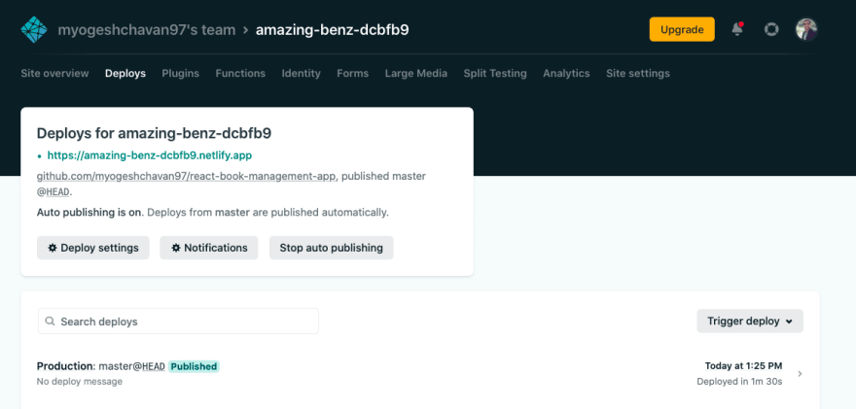Click Deploys for amazing-benz-dcbfb9 heading
The height and width of the screenshot is (409, 856).
[x=154, y=133]
